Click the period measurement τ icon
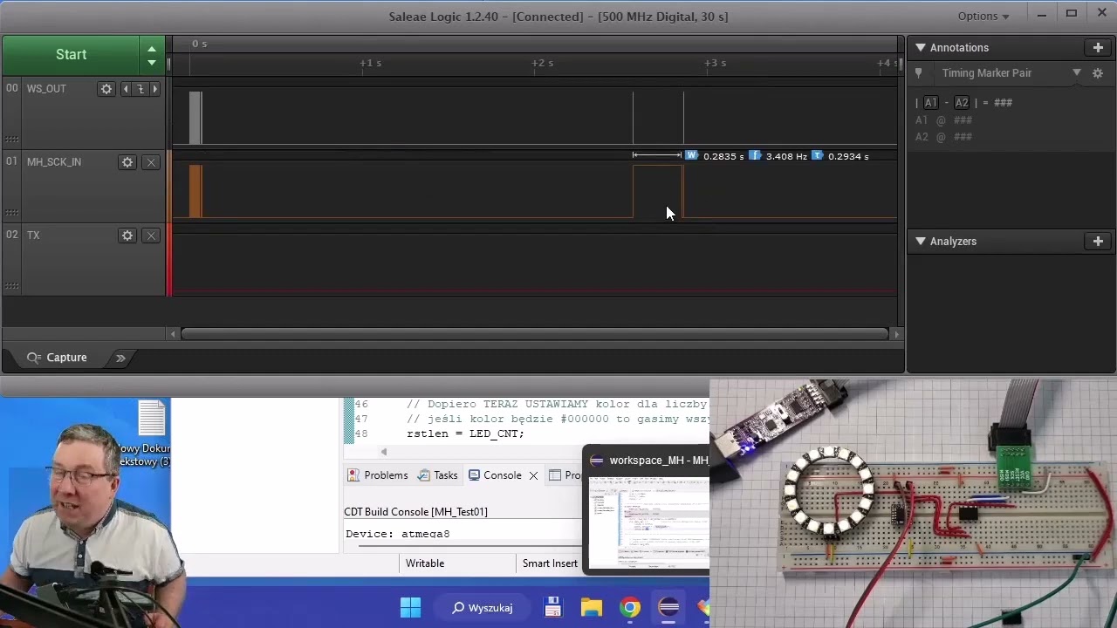The image size is (1117, 628). click(x=817, y=156)
